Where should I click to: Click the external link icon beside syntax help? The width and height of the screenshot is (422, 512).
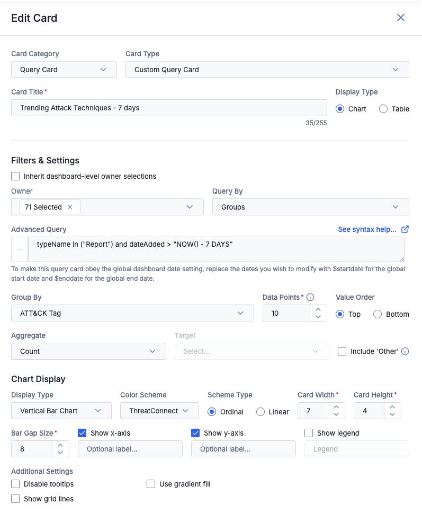coord(405,229)
